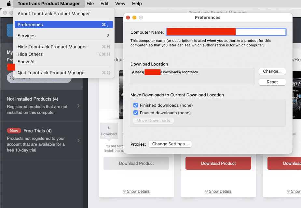The image size is (301, 208).
Task: Open Toontrack Product Manager app menu
Action: (x=49, y=4)
